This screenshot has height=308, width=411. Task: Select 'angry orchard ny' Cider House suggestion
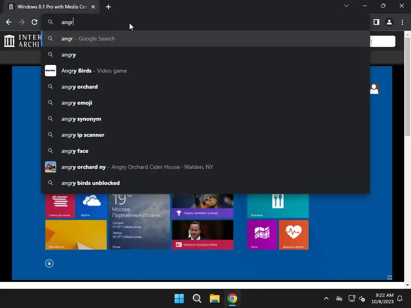[x=205, y=167]
